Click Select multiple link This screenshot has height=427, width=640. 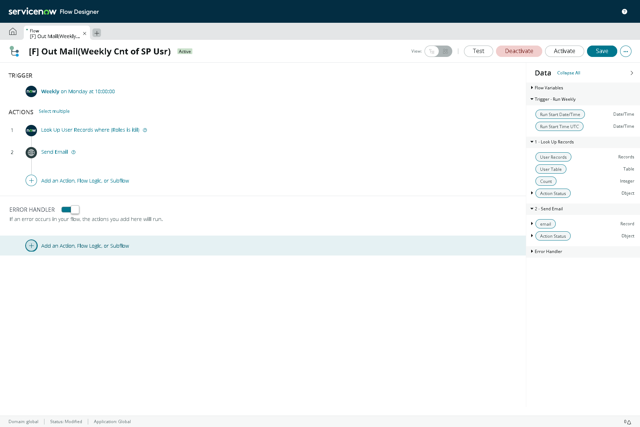point(54,111)
